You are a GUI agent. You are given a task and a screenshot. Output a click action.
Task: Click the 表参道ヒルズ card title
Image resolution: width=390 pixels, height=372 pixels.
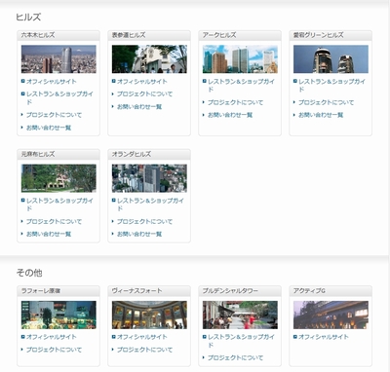[x=129, y=35]
